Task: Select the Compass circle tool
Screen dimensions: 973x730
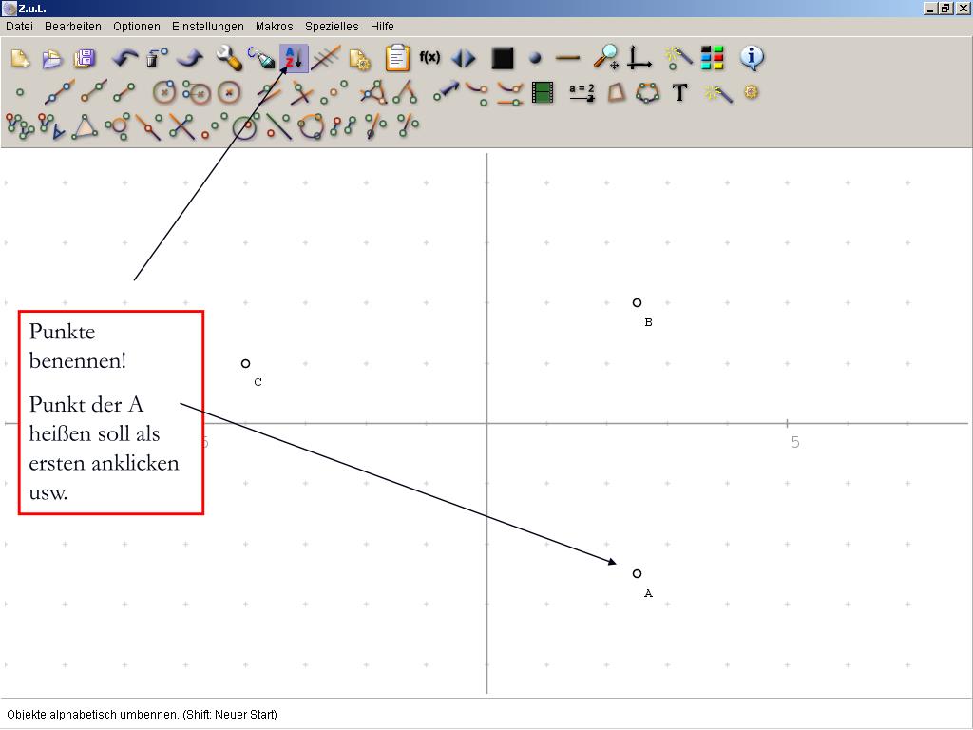Action: (x=198, y=92)
